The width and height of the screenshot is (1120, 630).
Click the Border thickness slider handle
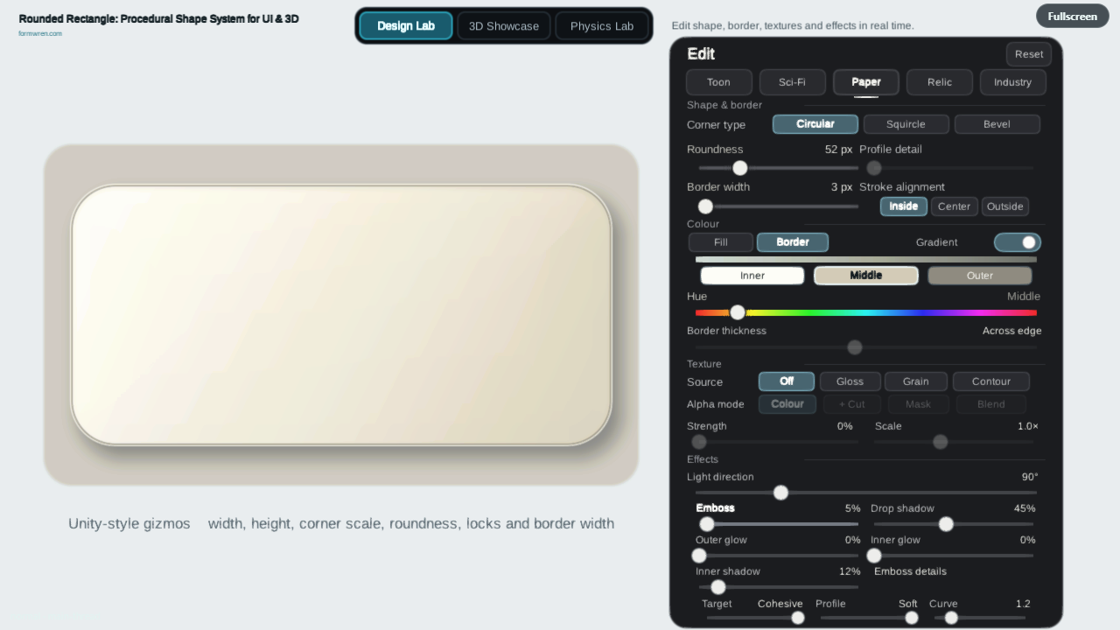[x=855, y=347]
